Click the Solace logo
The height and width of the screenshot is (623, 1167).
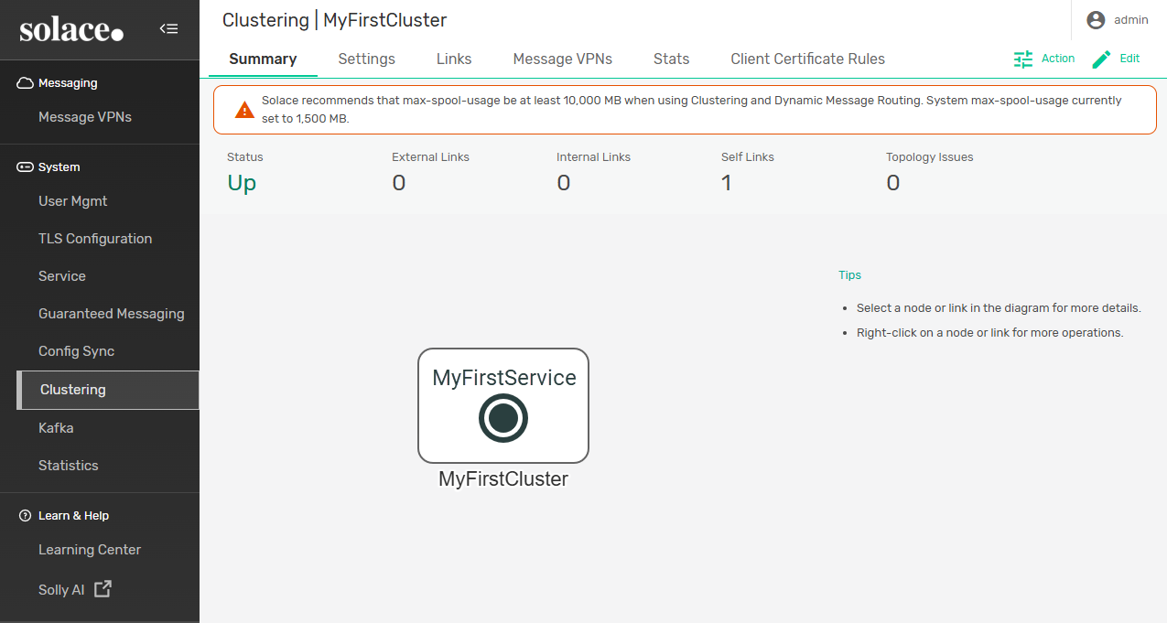click(71, 30)
